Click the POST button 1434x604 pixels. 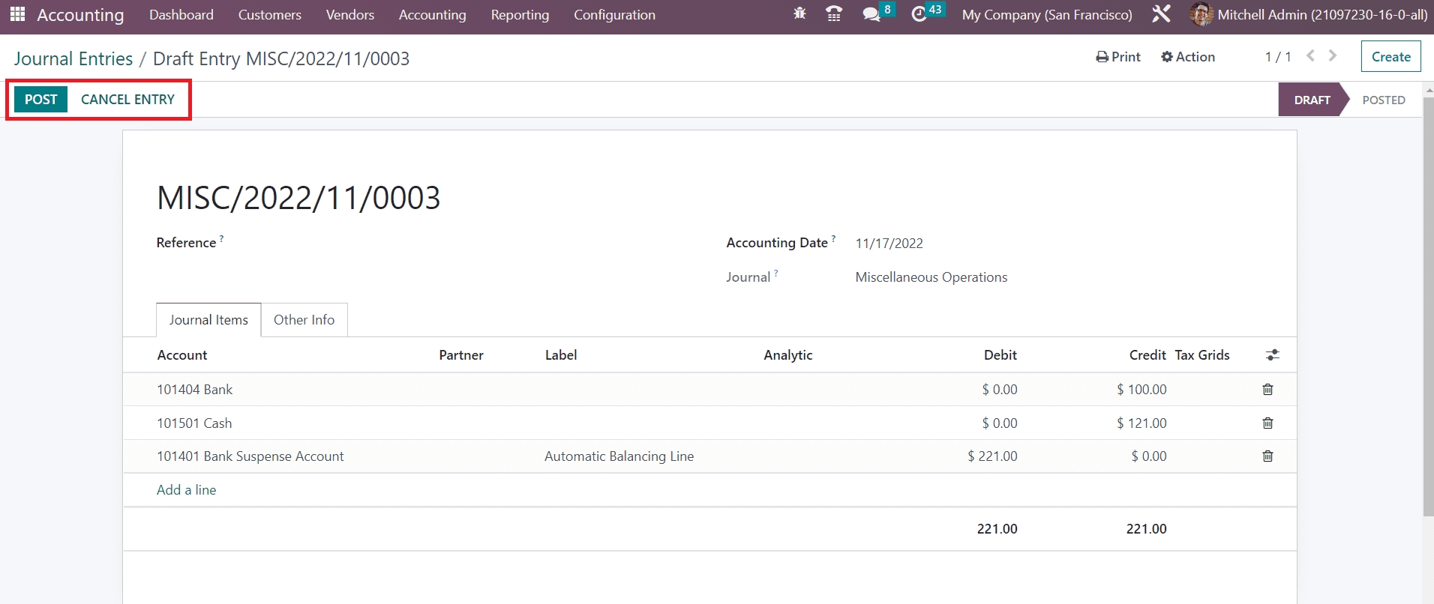40,100
